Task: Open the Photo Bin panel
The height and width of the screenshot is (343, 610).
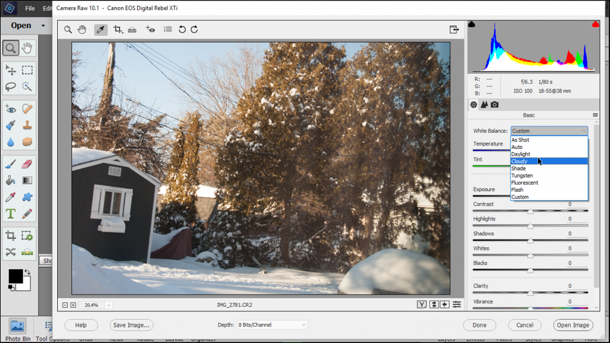Action: [x=17, y=330]
